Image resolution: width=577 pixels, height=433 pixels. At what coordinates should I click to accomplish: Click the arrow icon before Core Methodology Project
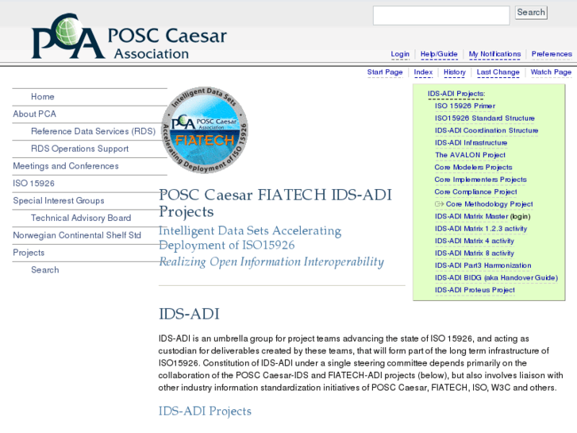(x=440, y=203)
